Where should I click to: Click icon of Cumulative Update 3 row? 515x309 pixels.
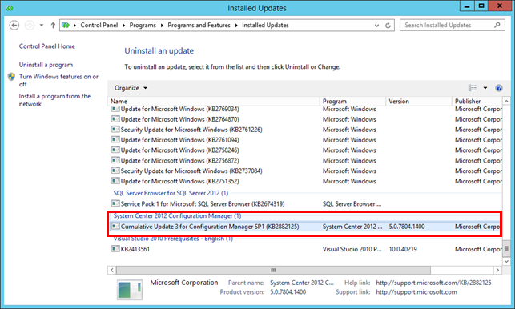click(115, 227)
